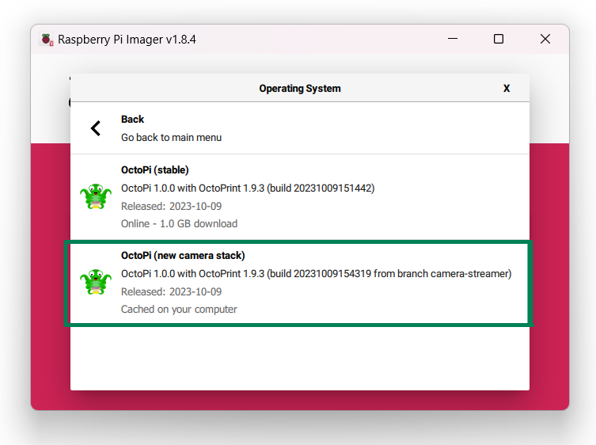Click the OctoPi (stable) octopus icon
Screen dimensions: 596x445
point(96,196)
